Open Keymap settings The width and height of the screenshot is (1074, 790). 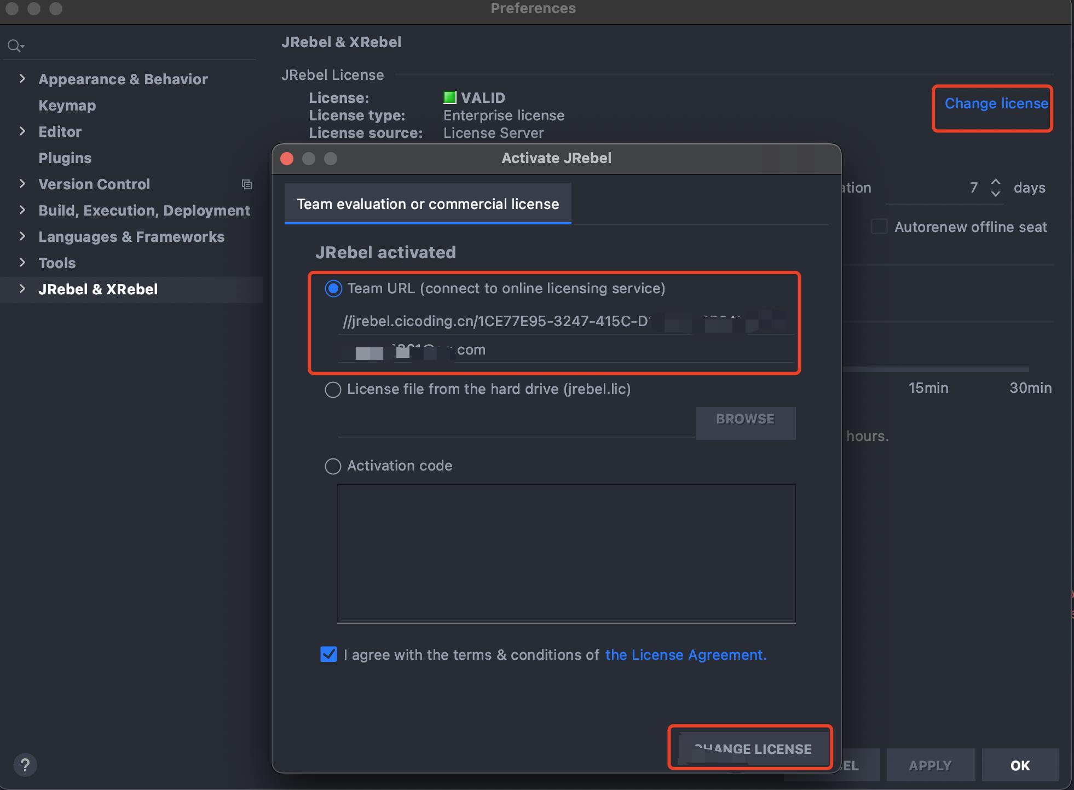pyautogui.click(x=67, y=105)
